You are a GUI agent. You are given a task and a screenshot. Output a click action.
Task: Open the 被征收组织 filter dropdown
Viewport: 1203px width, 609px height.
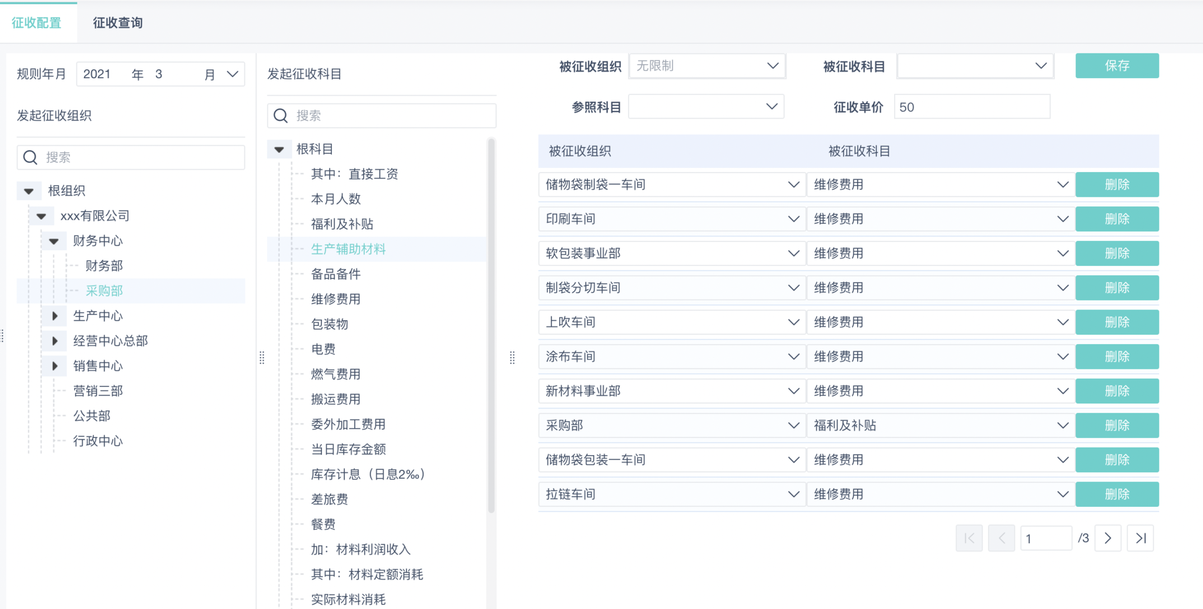[707, 66]
